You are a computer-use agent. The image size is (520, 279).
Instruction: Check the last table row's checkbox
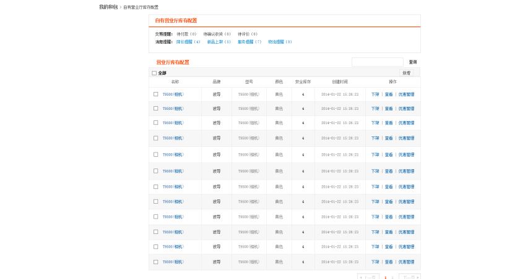pyautogui.click(x=155, y=262)
